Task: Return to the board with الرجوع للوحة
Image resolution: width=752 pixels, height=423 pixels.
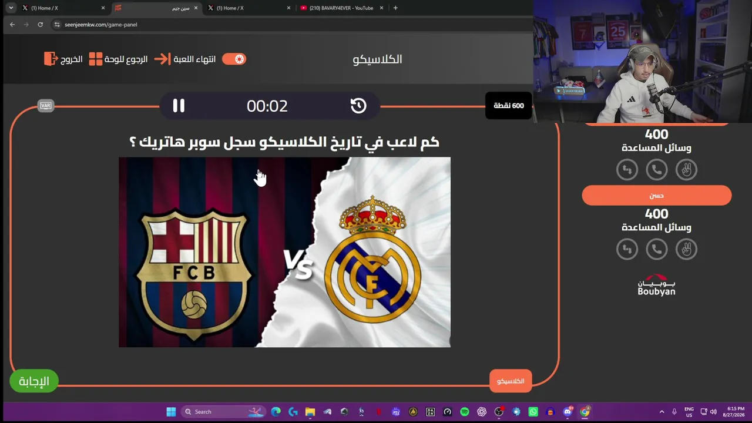Action: (x=119, y=59)
